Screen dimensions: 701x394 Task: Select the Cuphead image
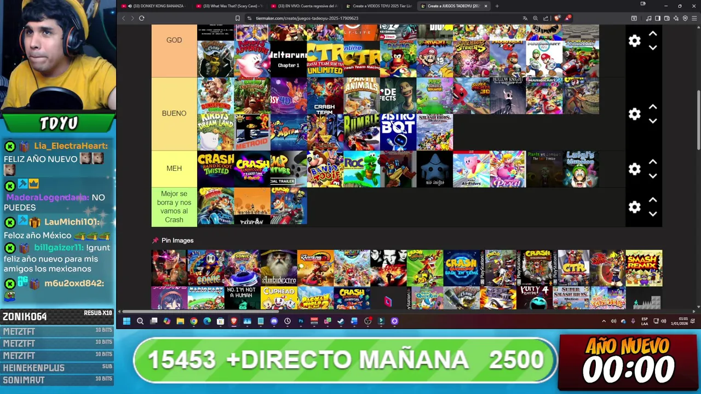tap(278, 298)
